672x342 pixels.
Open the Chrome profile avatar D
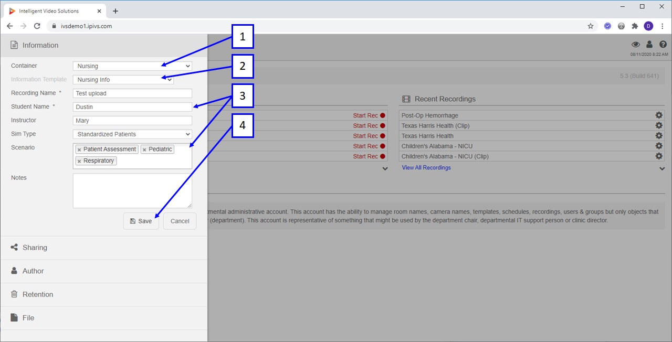click(648, 26)
